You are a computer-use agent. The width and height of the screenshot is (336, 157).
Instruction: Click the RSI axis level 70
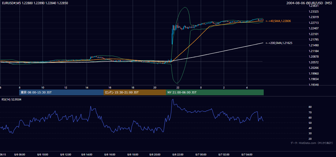pyautogui.click(x=310, y=112)
